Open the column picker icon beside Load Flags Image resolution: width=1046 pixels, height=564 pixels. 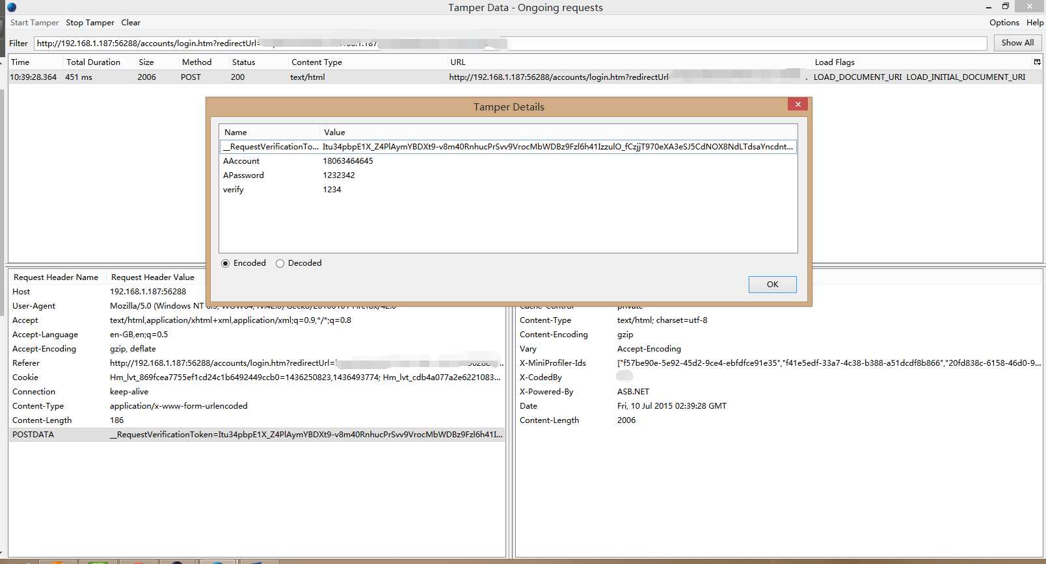tap(1037, 62)
